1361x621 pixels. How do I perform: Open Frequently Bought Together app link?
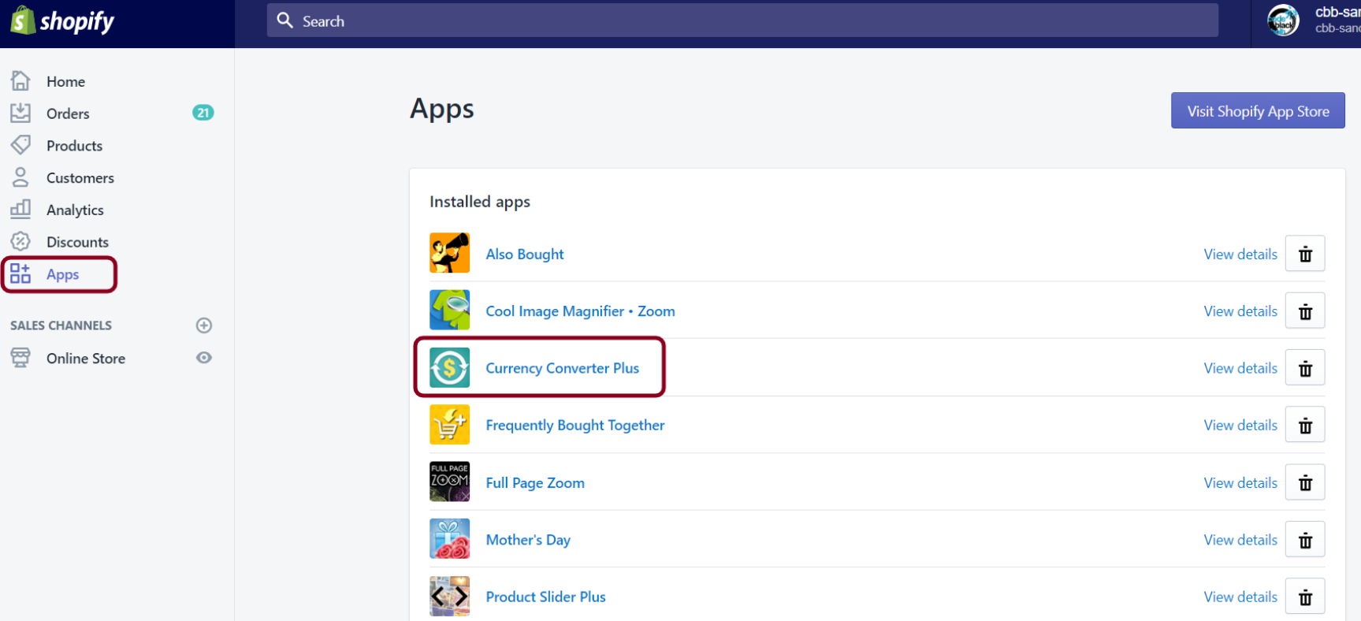click(x=575, y=426)
